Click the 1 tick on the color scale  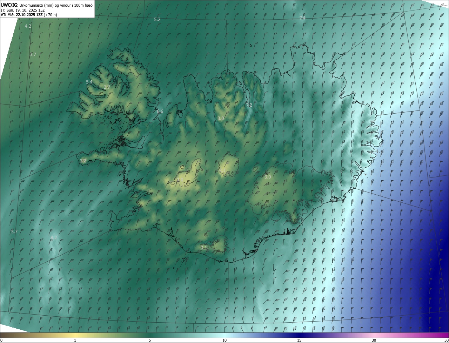[x=75, y=340]
